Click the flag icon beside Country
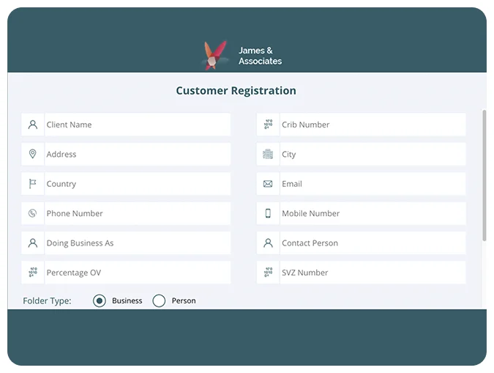494x373 pixels. 32,184
